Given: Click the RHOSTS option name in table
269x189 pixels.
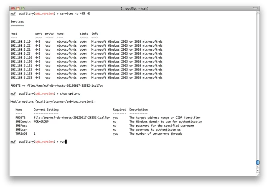Looking at the screenshot, I should pos(21,117).
